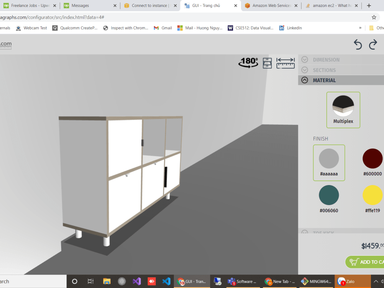Screen dimensions: 384x288
Task: Switch to GUI - Tran... Chrome taskbar window
Action: coord(192,281)
